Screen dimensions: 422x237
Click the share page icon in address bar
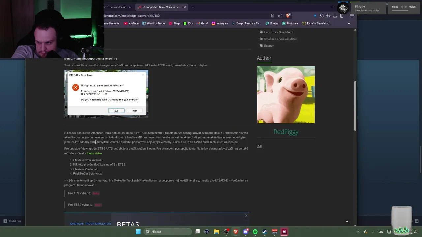(280, 16)
